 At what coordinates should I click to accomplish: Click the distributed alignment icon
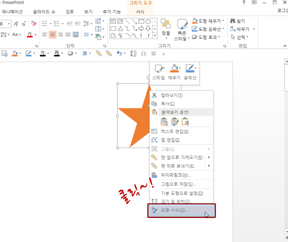(x=76, y=34)
